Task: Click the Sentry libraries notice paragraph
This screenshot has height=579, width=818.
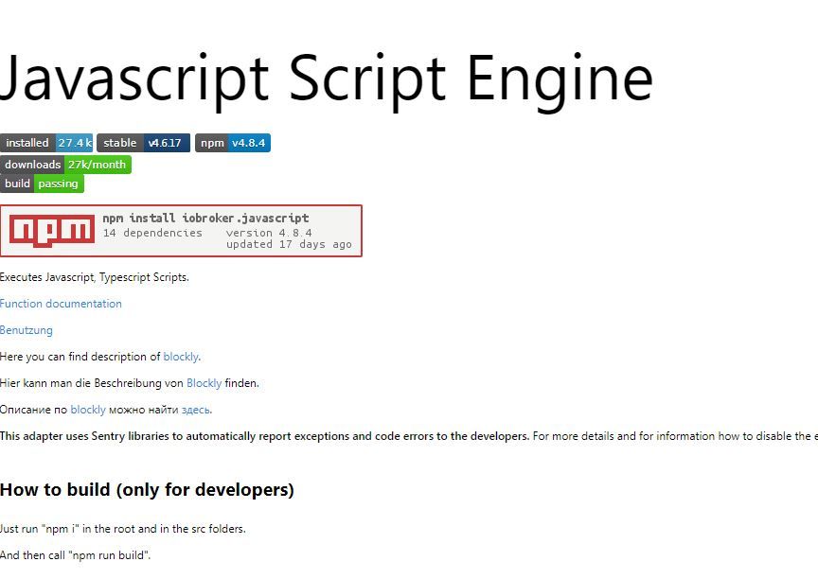Action: tap(409, 436)
